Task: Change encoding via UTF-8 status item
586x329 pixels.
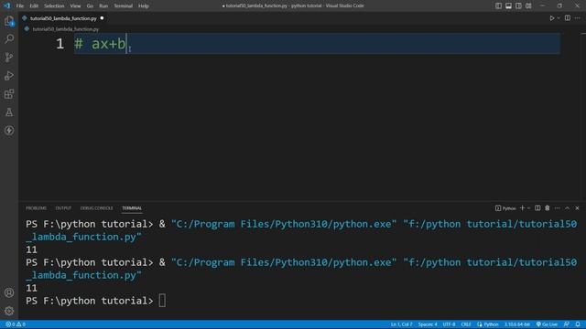Action: [x=450, y=324]
